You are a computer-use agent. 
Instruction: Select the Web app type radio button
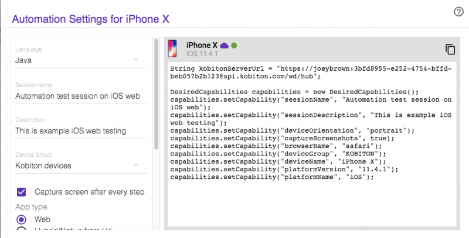point(22,219)
